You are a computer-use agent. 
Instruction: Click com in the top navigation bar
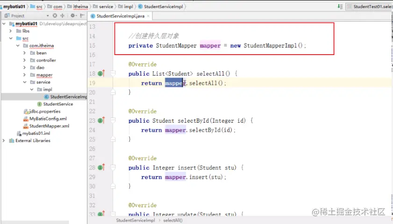[57, 7]
